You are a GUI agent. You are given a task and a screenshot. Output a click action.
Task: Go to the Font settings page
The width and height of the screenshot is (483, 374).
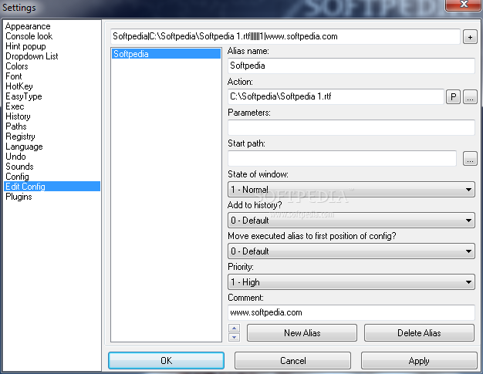tap(52, 76)
